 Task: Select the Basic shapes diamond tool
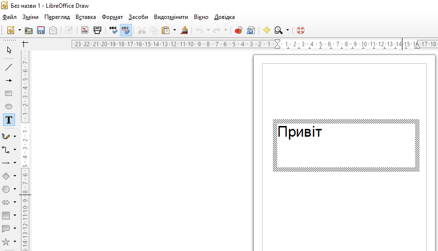[6, 176]
